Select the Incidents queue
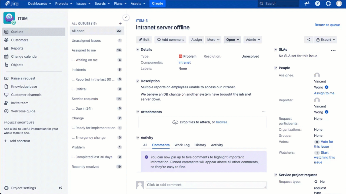Screen dimensions: 346x194 97,70
